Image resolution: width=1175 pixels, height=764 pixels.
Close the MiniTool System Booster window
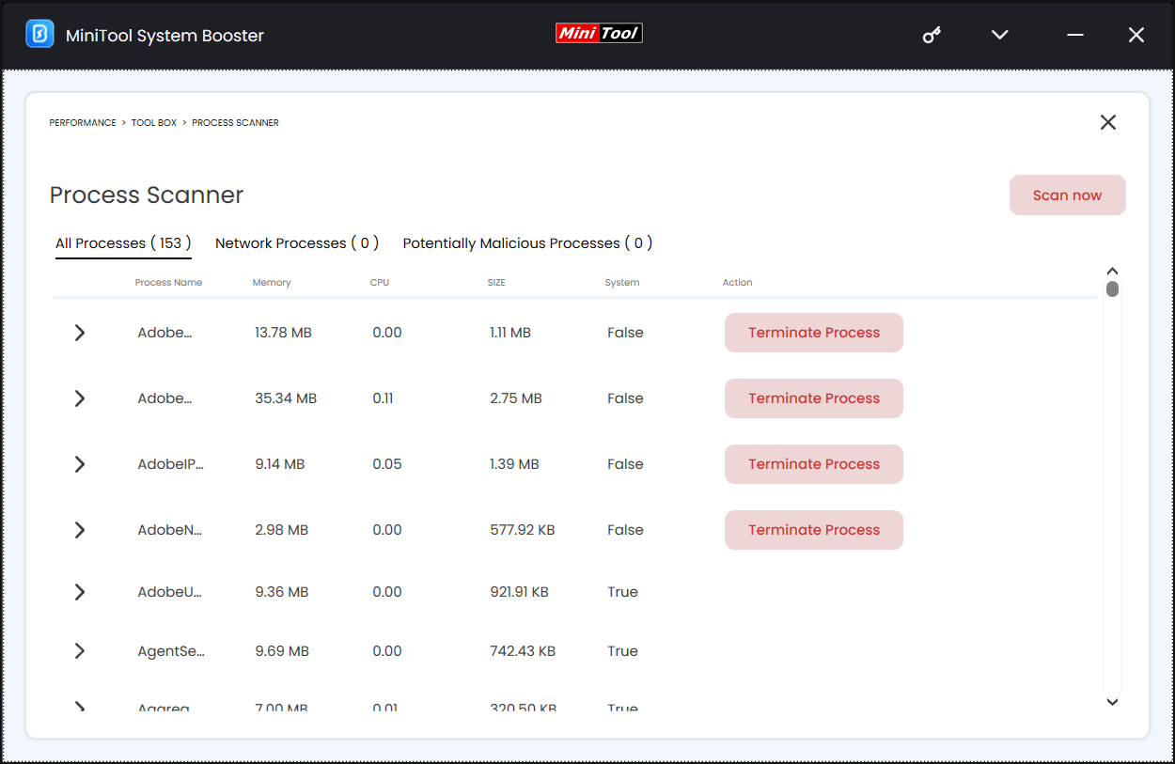pyautogui.click(x=1136, y=35)
